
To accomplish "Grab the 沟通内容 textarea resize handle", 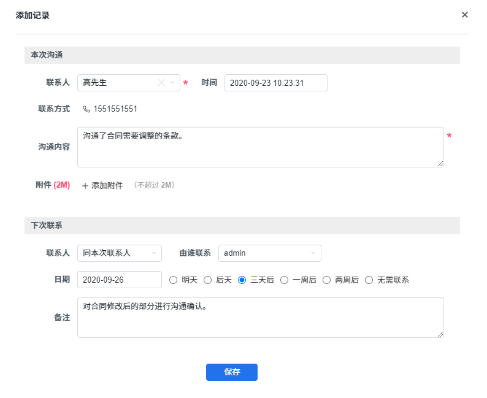I will point(440,163).
